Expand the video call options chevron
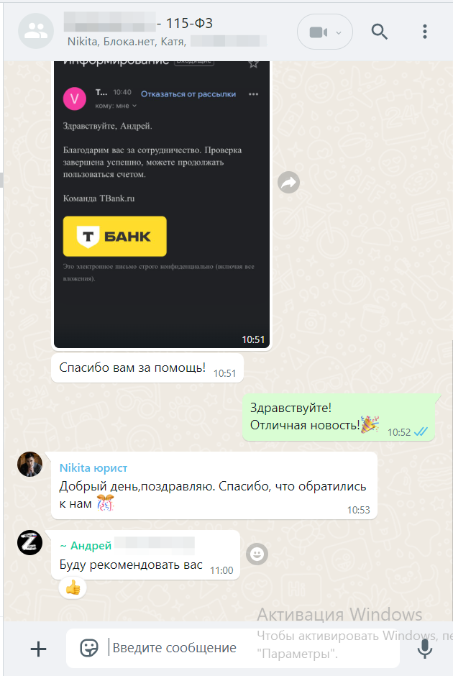Image resolution: width=453 pixels, height=676 pixels. point(339,33)
